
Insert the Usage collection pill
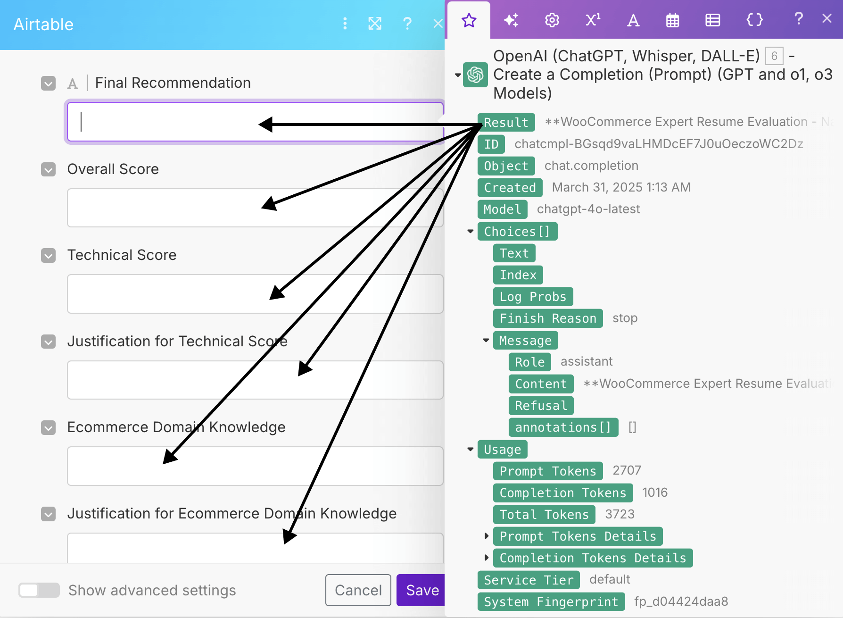pos(502,449)
